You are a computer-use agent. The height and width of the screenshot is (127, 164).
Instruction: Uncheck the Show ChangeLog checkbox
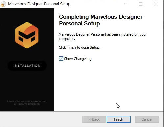coord(61,59)
